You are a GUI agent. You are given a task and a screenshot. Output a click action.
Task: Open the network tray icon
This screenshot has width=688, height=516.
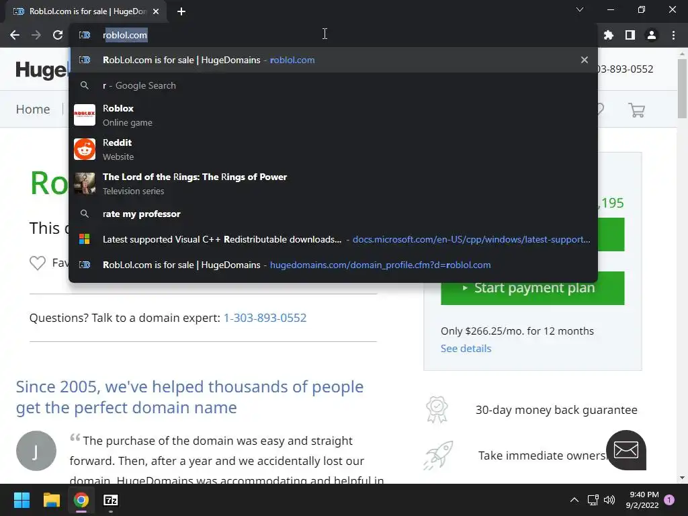(593, 500)
